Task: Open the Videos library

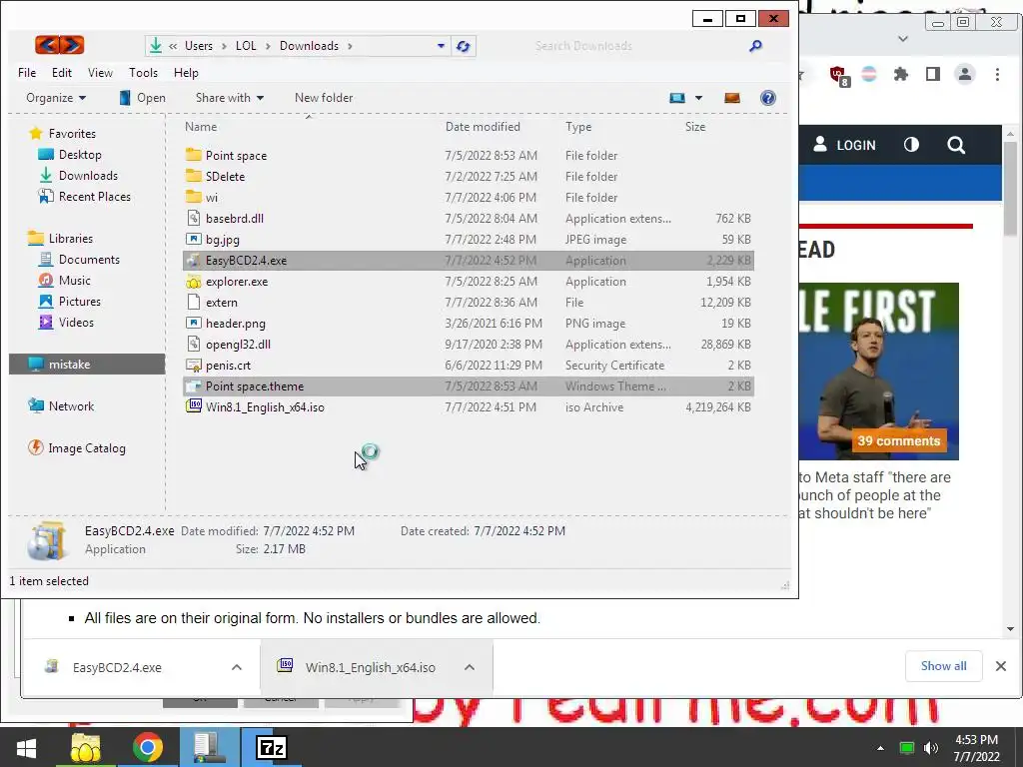Action: click(x=76, y=323)
